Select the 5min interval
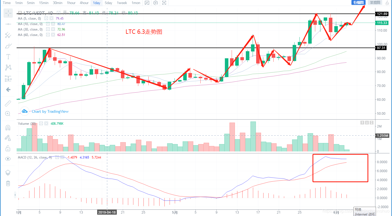Screen dimensions: 392x216 [31, 3]
